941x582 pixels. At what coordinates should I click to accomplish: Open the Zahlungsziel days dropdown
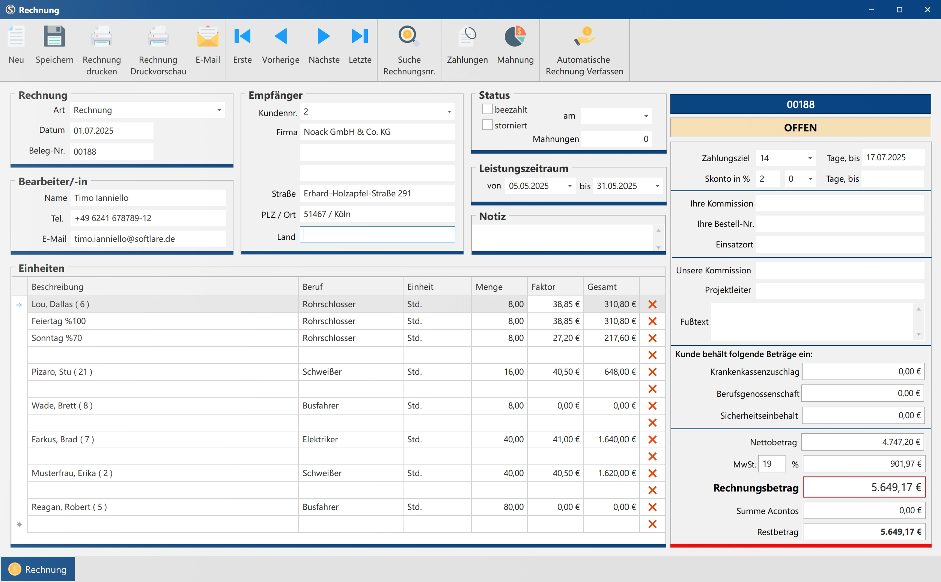point(810,158)
